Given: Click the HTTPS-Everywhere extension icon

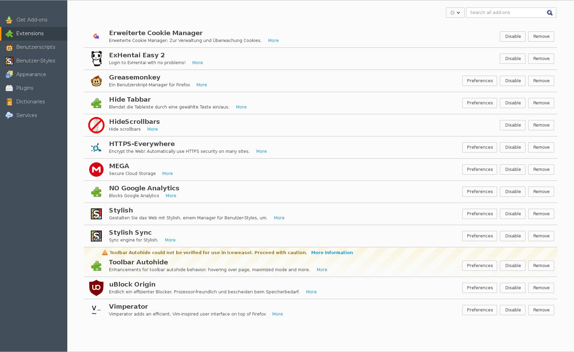Looking at the screenshot, I should (x=96, y=147).
